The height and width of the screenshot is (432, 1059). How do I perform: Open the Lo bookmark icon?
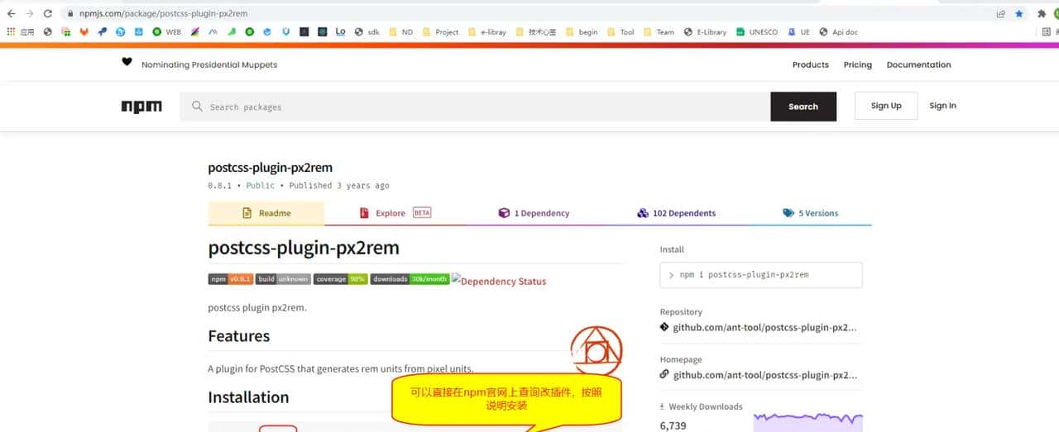340,32
